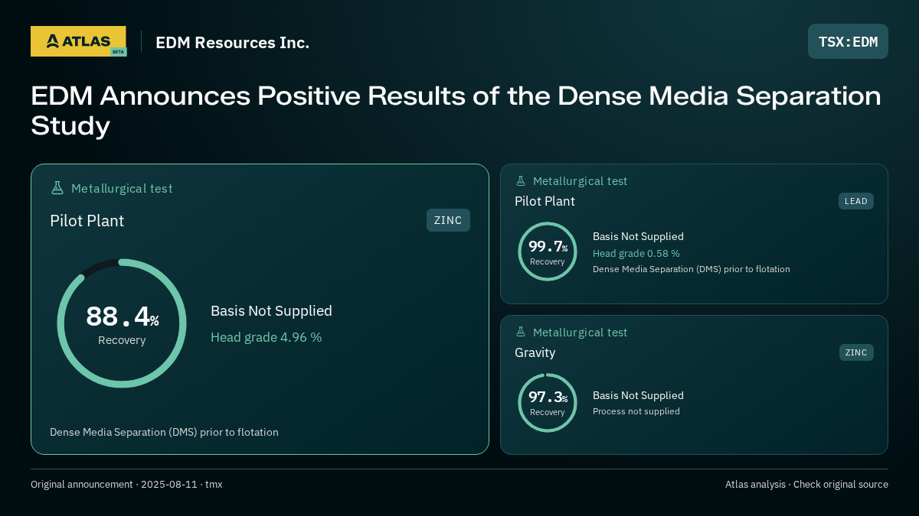Click the flask icon in the large zinc card

tap(57, 188)
